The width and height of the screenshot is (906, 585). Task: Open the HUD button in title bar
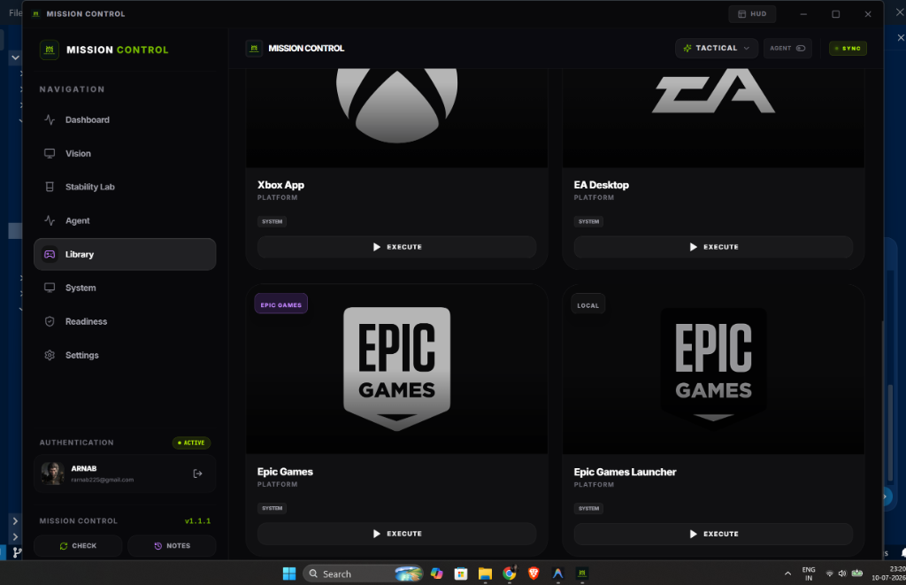(x=752, y=14)
